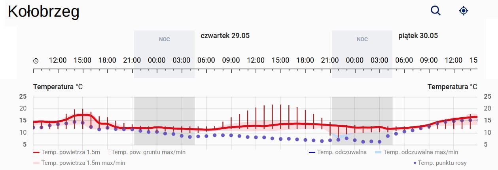Toggle the Temp. punktu rosy legend label
498x170 pixels.
click(x=442, y=163)
